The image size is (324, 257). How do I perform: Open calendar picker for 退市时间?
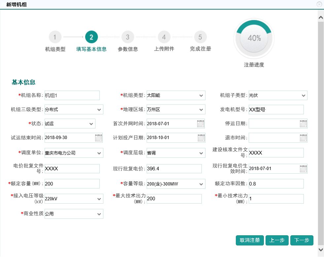[x=303, y=138]
